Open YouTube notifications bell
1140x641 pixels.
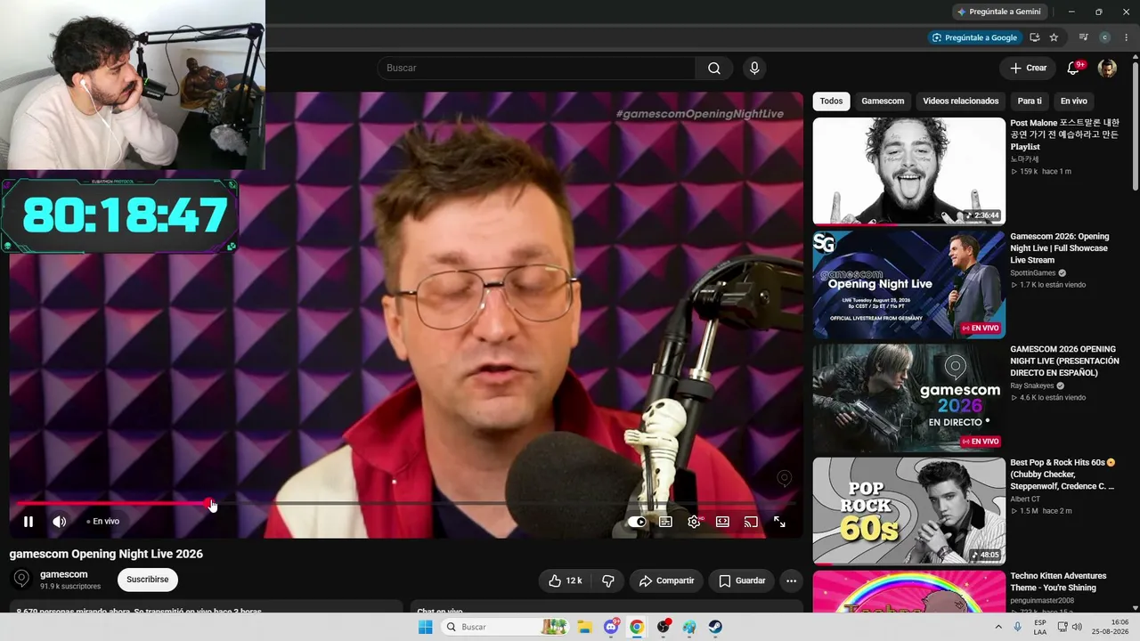tap(1074, 69)
